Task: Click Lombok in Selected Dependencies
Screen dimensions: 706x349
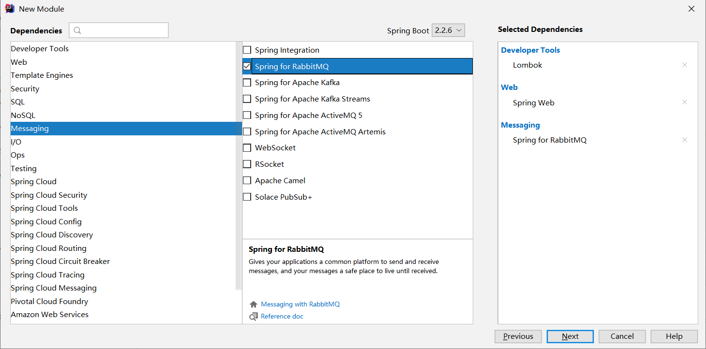Action: click(x=527, y=65)
